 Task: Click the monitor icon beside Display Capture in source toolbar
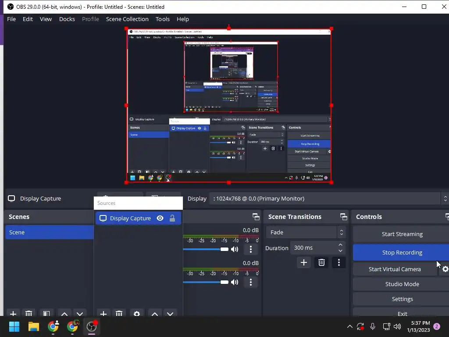[11, 199]
